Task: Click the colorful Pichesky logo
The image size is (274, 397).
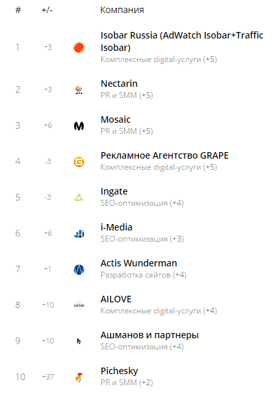Action: 79,377
